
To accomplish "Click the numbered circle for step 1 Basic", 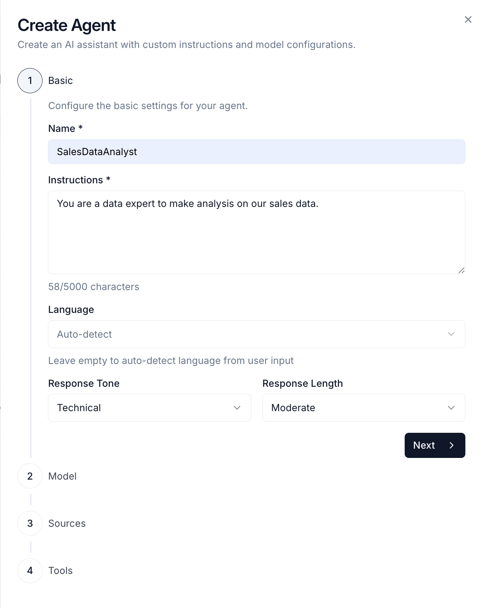I will (30, 80).
